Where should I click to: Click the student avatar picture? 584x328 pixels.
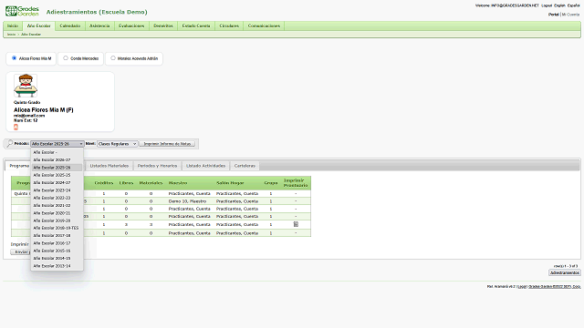(x=26, y=86)
